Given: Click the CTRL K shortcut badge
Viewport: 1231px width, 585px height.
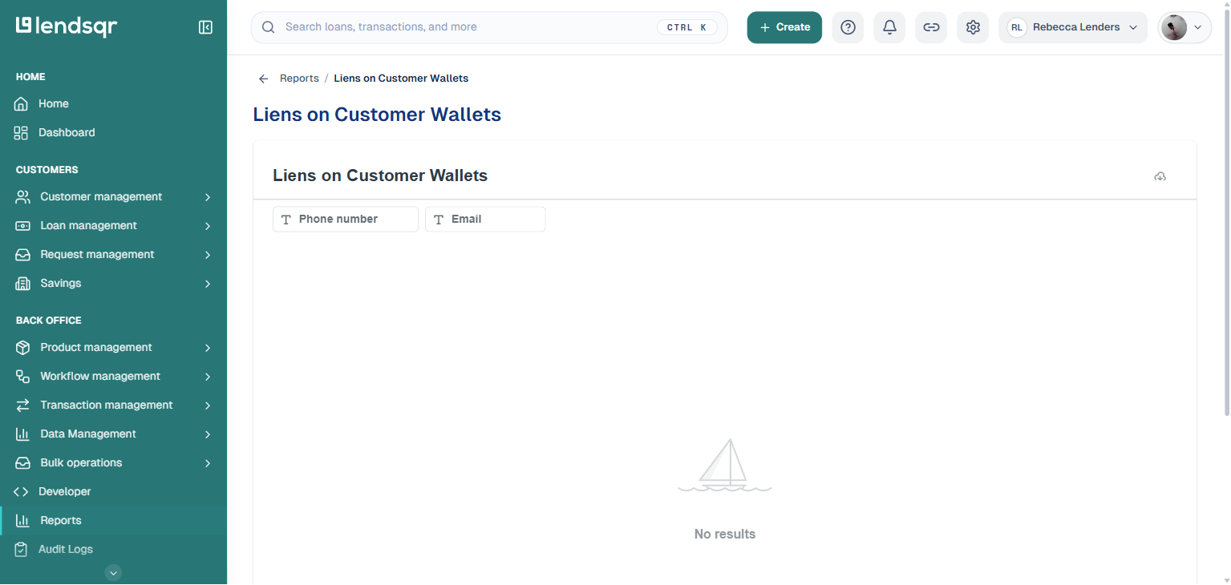Looking at the screenshot, I should point(686,27).
